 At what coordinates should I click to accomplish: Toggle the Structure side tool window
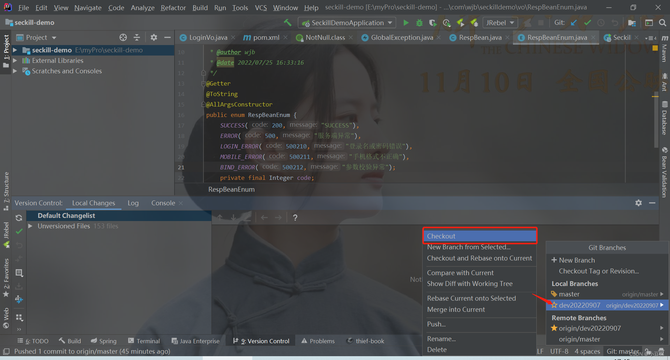click(x=6, y=191)
